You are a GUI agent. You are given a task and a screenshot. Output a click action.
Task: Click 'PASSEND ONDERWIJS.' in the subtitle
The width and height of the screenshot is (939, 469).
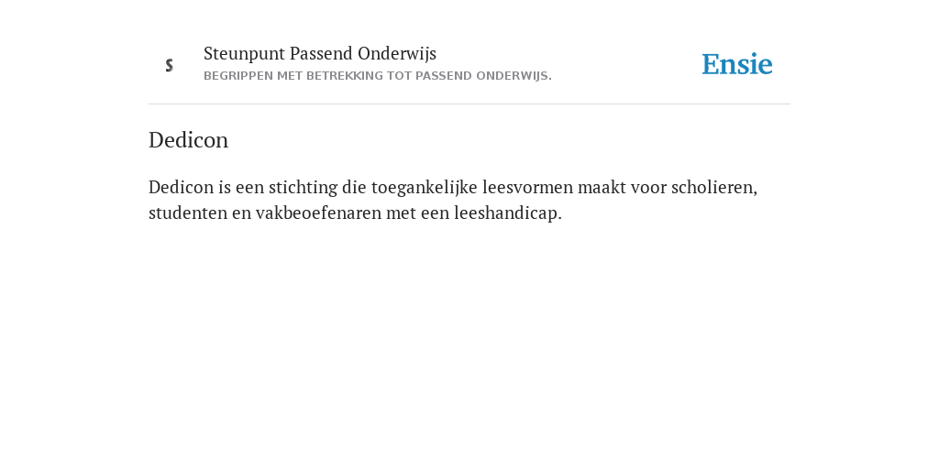[484, 76]
